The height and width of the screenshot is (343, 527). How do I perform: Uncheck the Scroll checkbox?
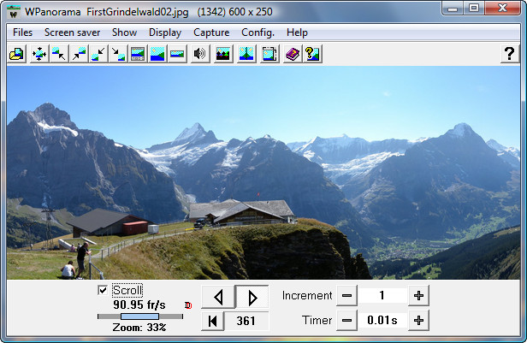click(104, 291)
